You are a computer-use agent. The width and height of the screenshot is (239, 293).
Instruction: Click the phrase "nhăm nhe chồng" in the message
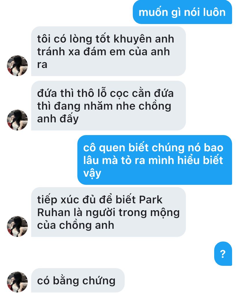tap(128, 106)
